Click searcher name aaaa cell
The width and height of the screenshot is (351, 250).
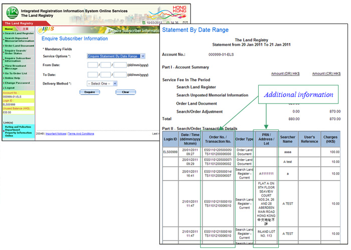[x=288, y=152]
